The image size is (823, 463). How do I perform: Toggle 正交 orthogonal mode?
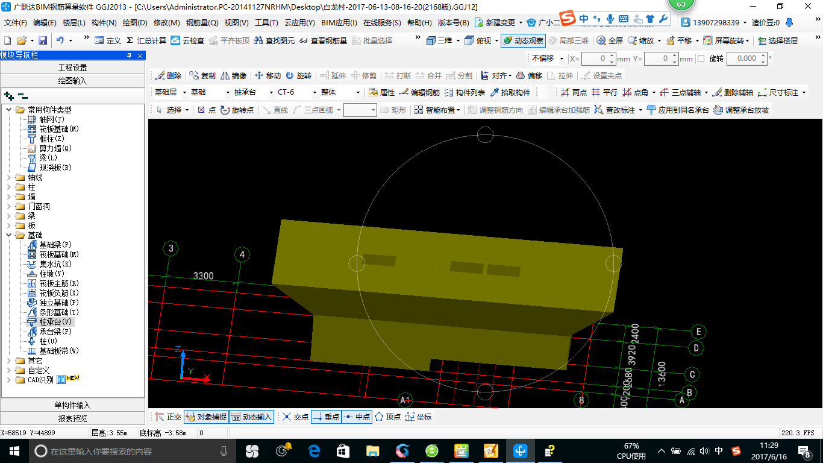coord(168,417)
